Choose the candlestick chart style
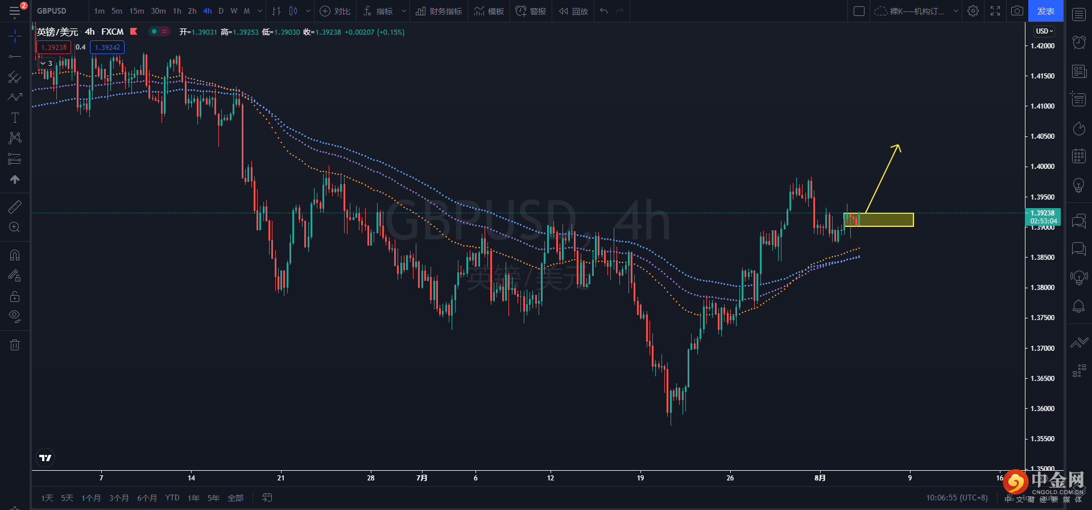The height and width of the screenshot is (510, 1092). click(293, 11)
